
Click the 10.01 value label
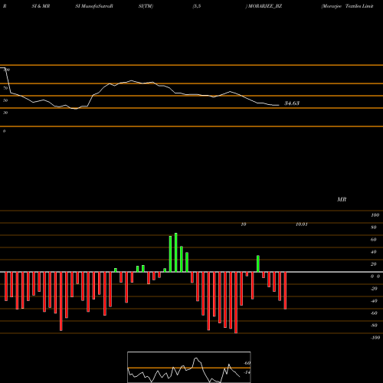302,224
